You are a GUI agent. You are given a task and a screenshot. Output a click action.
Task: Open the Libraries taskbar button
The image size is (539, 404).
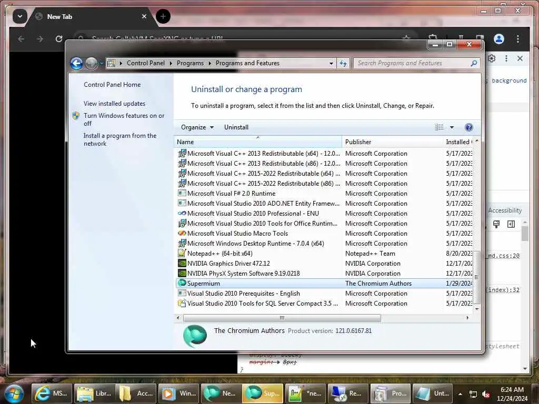tap(94, 393)
